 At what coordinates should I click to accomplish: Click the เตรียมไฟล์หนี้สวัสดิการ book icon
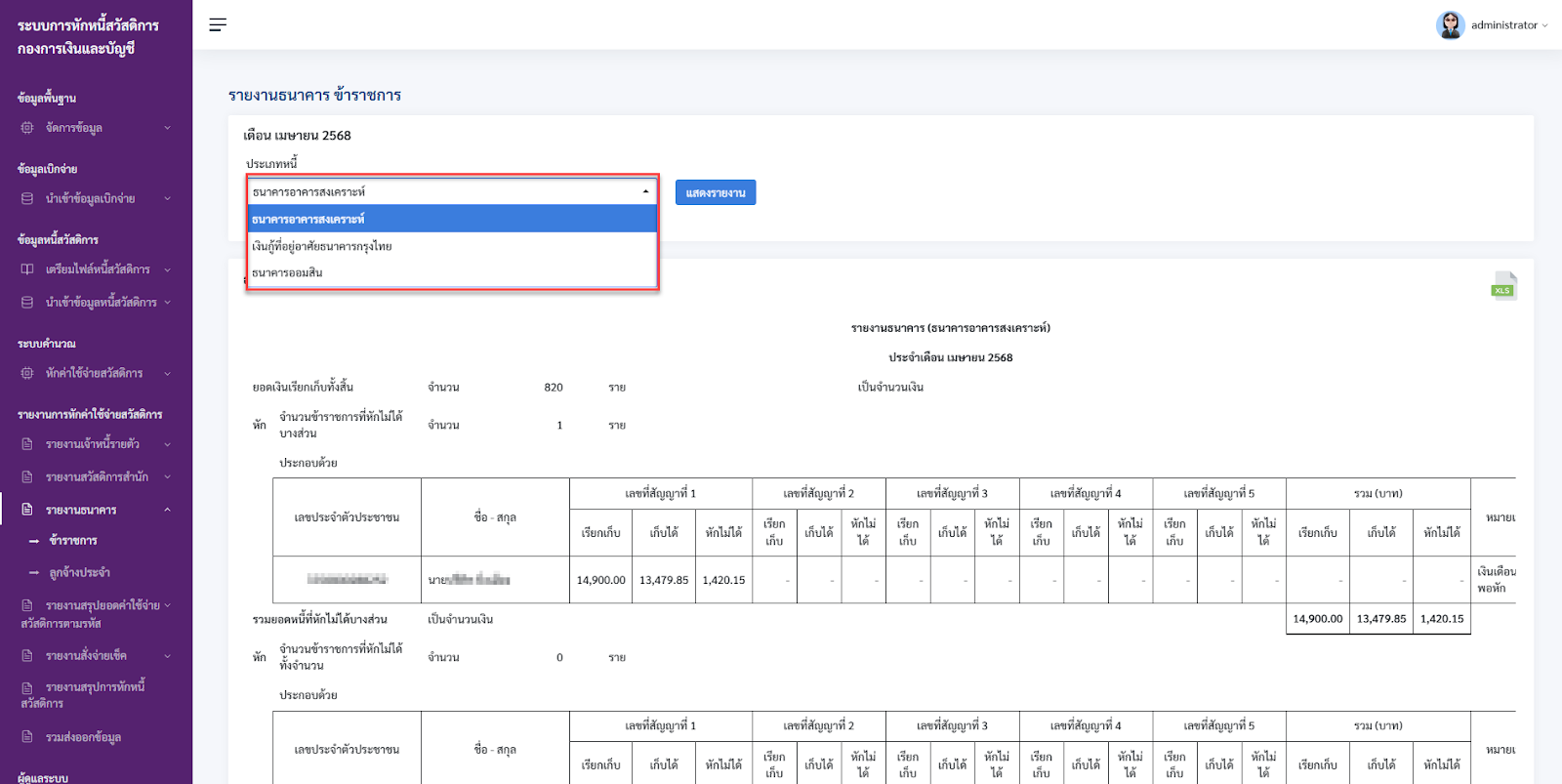point(27,269)
